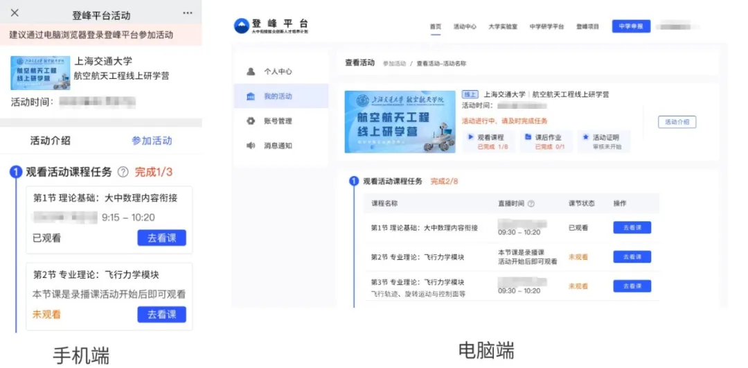Open 个人中心 in the sidebar
The width and height of the screenshot is (748, 368).
pyautogui.click(x=278, y=71)
